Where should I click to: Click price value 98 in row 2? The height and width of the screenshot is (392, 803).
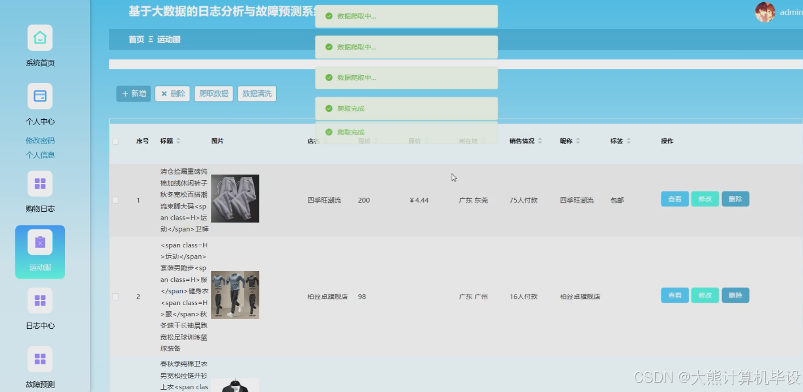click(362, 297)
